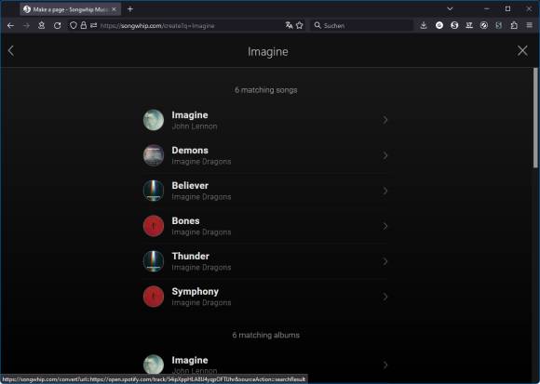Image resolution: width=540 pixels, height=384 pixels.
Task: Open the list all tabs dropdown arrow
Action: (x=450, y=9)
